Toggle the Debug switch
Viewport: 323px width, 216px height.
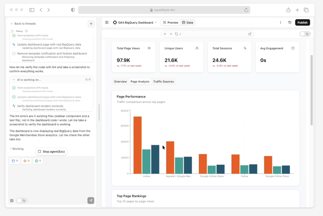point(11,31)
